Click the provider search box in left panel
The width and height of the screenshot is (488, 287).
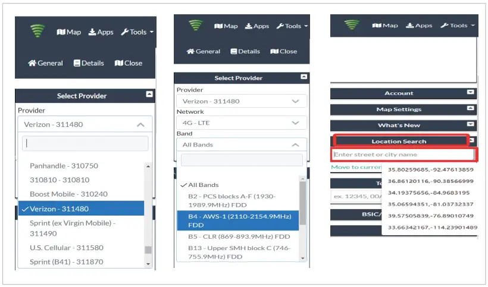click(85, 143)
